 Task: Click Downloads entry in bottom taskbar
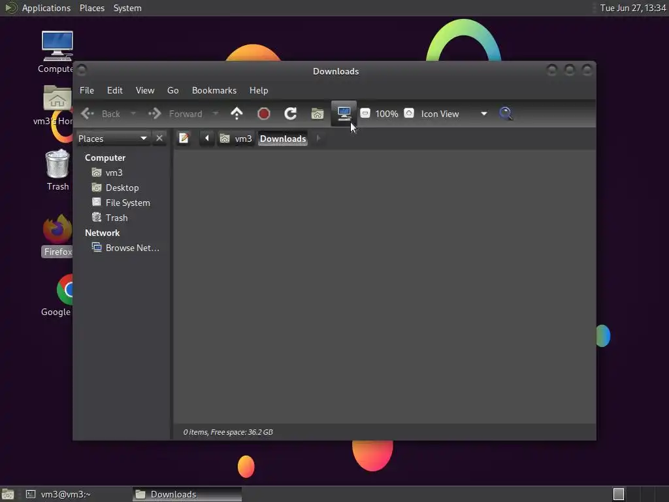186,494
